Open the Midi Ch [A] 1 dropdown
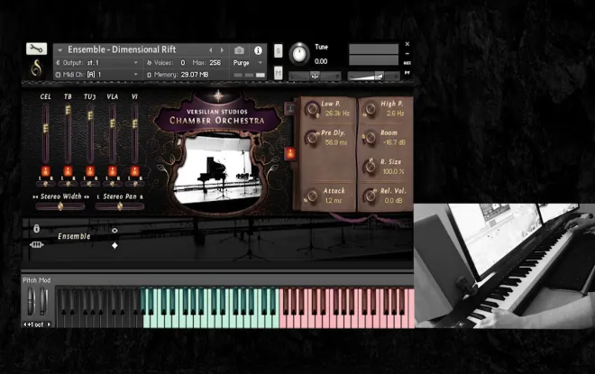This screenshot has width=595, height=374. click(96, 75)
